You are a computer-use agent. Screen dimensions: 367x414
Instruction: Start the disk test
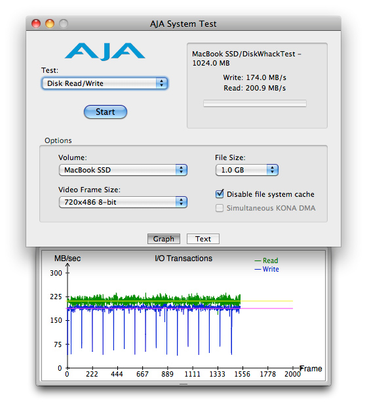(106, 112)
